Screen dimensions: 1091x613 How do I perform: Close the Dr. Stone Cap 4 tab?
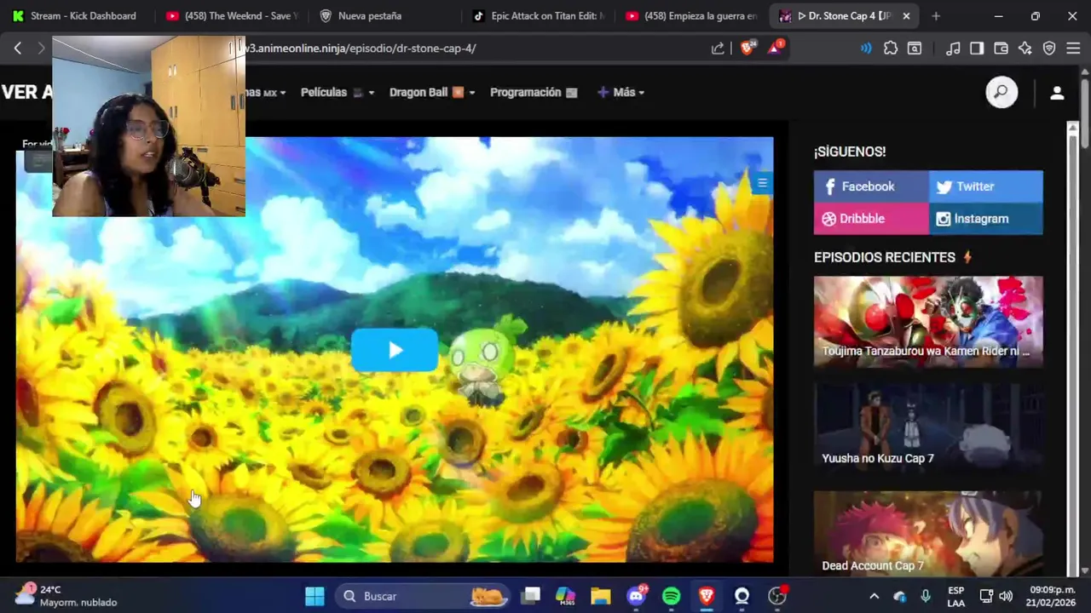click(x=906, y=16)
